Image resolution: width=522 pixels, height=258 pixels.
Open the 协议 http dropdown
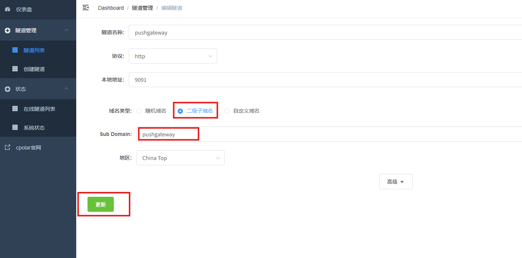(173, 56)
